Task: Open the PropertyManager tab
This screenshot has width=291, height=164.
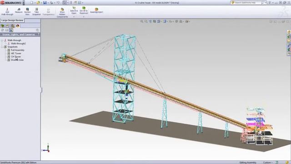Action: click(7, 26)
